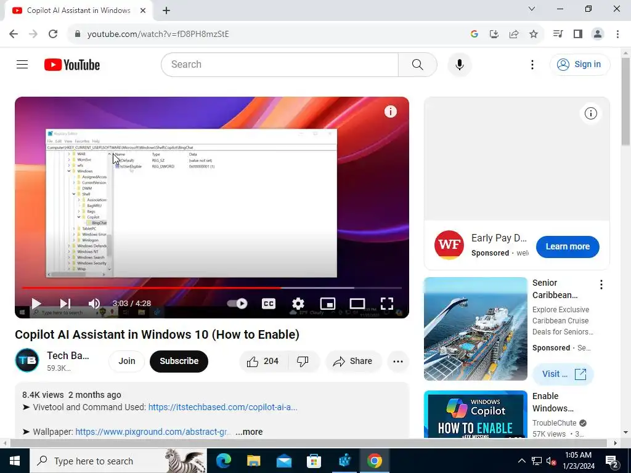Viewport: 631px width, 473px height.
Task: Click the taskbar search box
Action: (118, 461)
